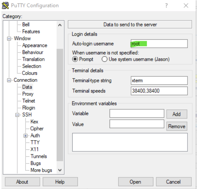Click the Remove button

coord(177,126)
